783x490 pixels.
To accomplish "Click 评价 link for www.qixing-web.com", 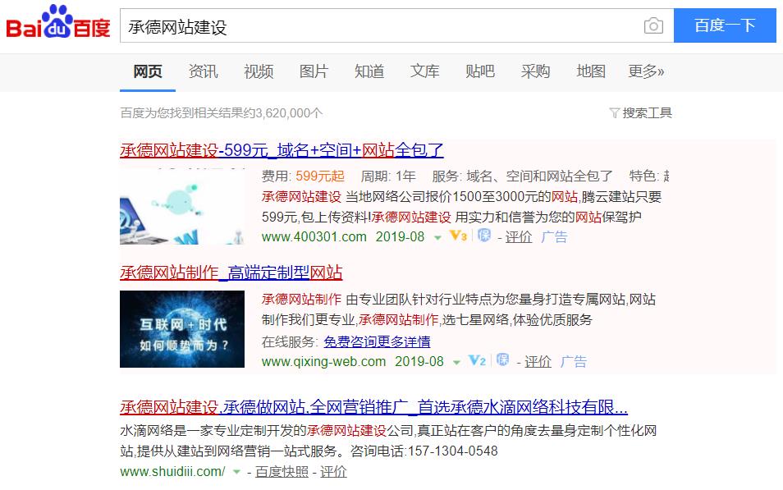I will click(x=538, y=362).
